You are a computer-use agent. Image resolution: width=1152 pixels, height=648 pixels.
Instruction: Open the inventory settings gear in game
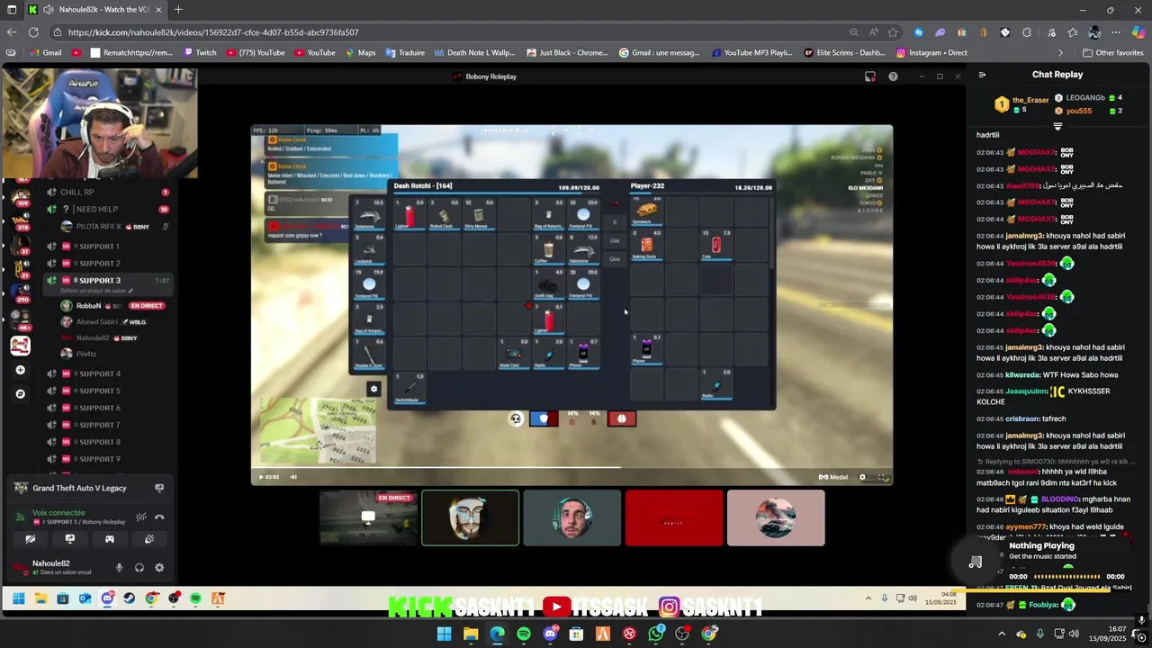point(373,389)
